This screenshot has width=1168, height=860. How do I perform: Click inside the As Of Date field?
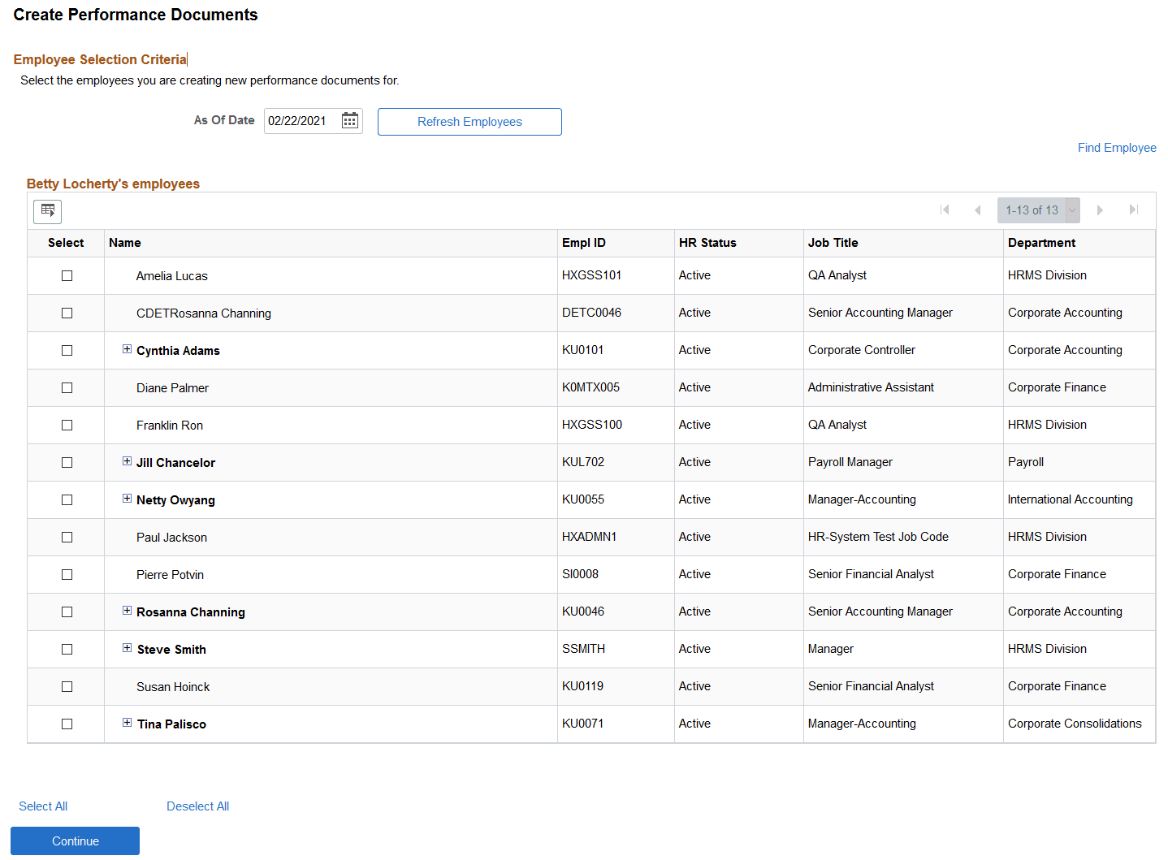pos(305,120)
